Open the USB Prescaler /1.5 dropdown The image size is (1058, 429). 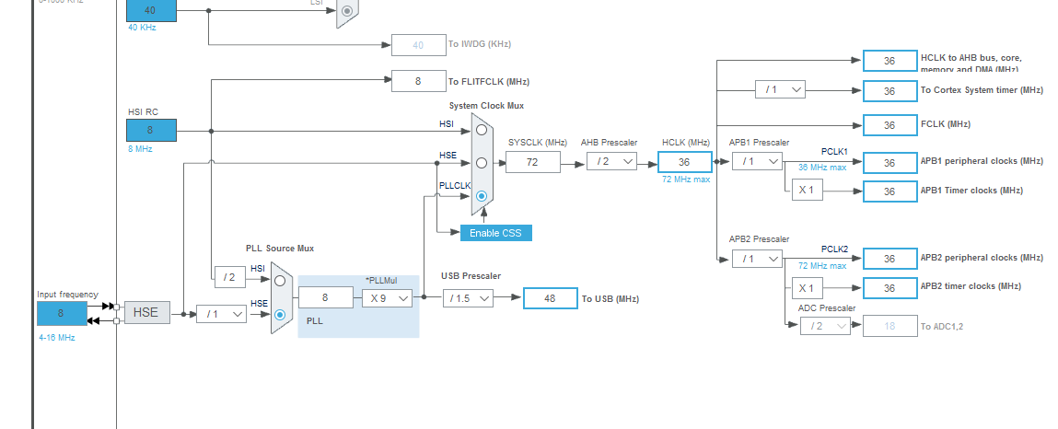pos(469,297)
